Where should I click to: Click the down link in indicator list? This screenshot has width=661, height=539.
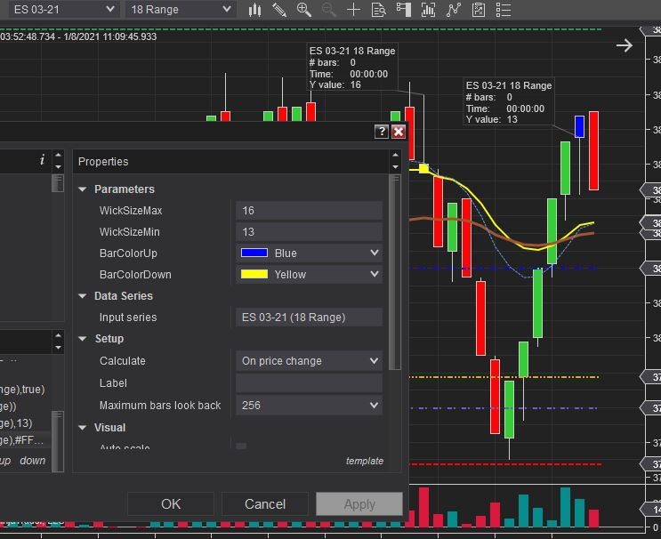32,461
